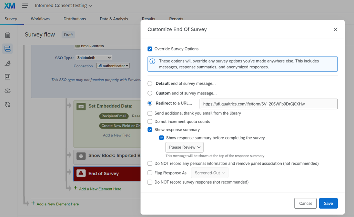Check Do NOT record survey response
Screen dimensions: 354x217
pyautogui.click(x=150, y=182)
